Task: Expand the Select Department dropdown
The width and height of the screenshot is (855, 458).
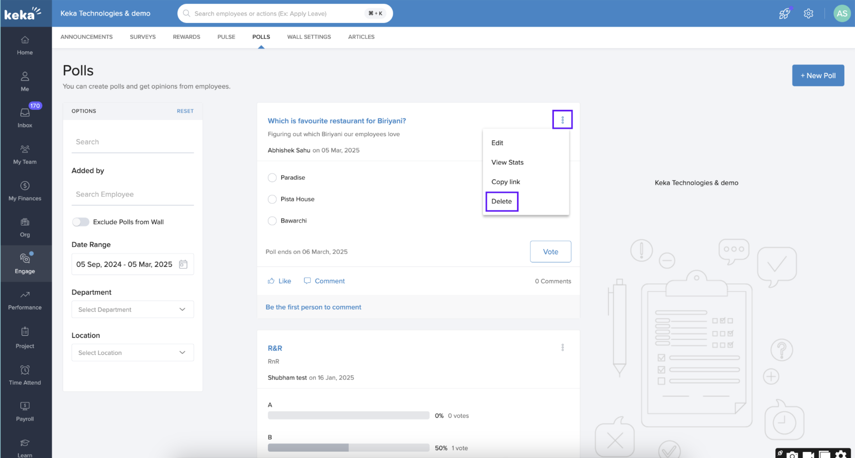Action: [133, 309]
